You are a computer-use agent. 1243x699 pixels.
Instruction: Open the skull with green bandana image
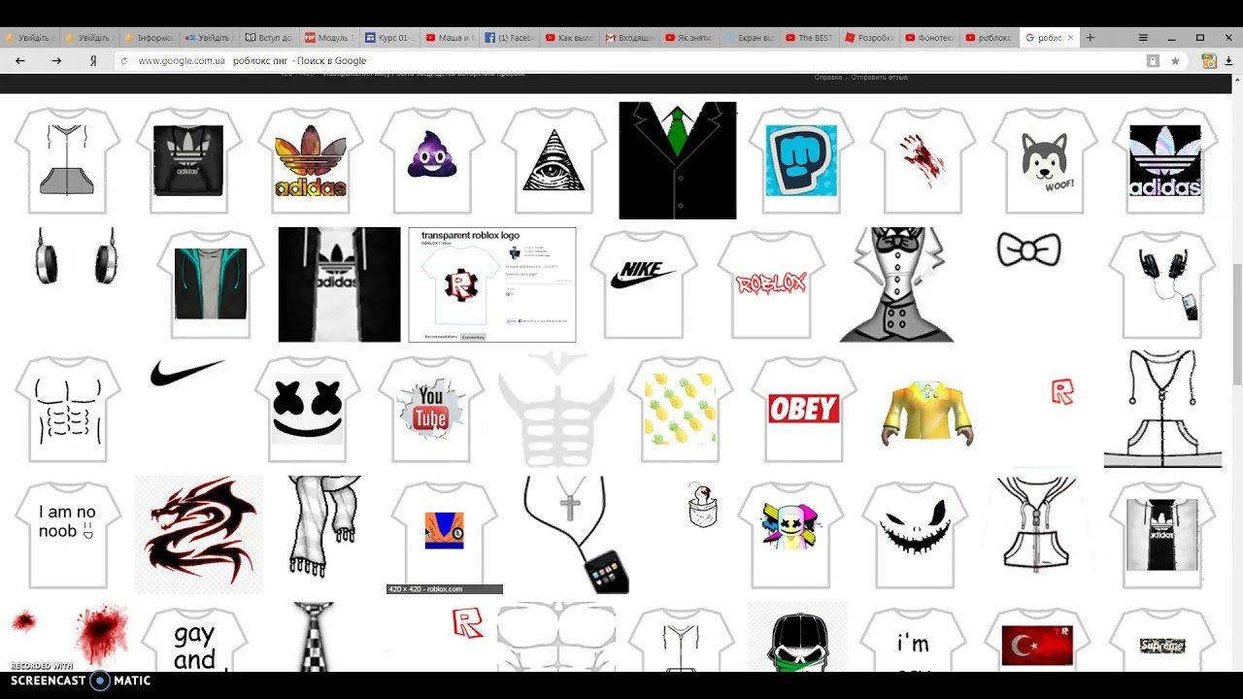pos(797,637)
